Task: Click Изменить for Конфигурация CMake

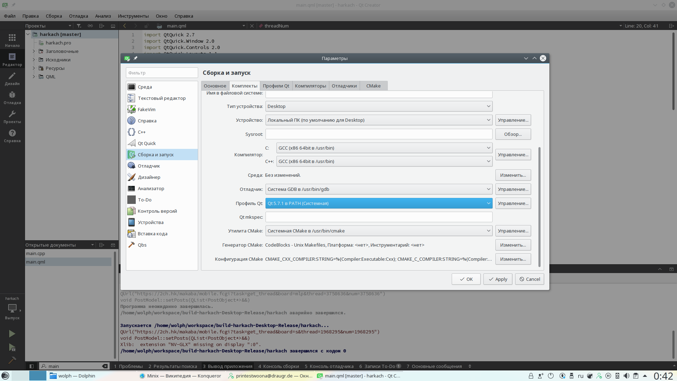Action: coord(513,259)
